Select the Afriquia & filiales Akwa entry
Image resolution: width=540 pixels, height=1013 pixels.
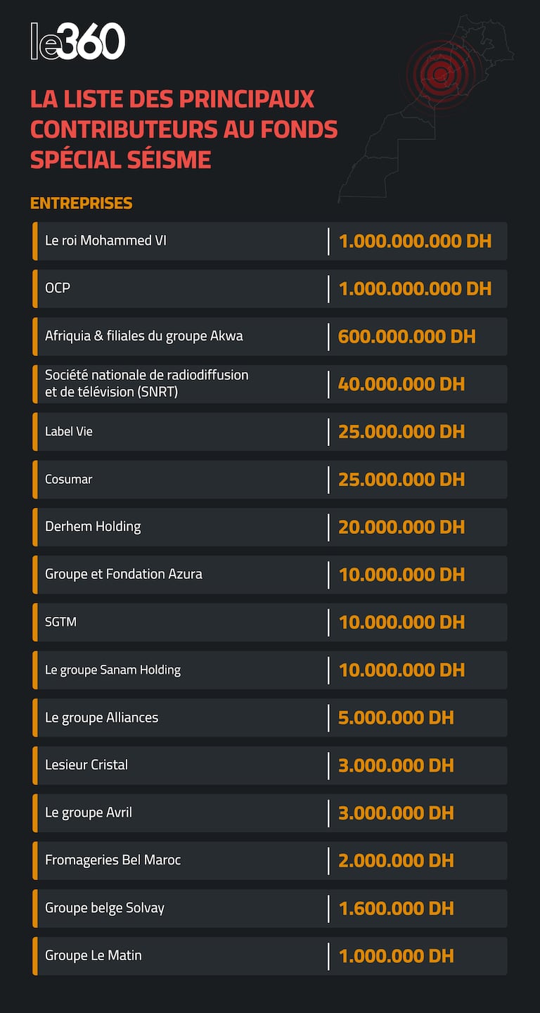(143, 336)
